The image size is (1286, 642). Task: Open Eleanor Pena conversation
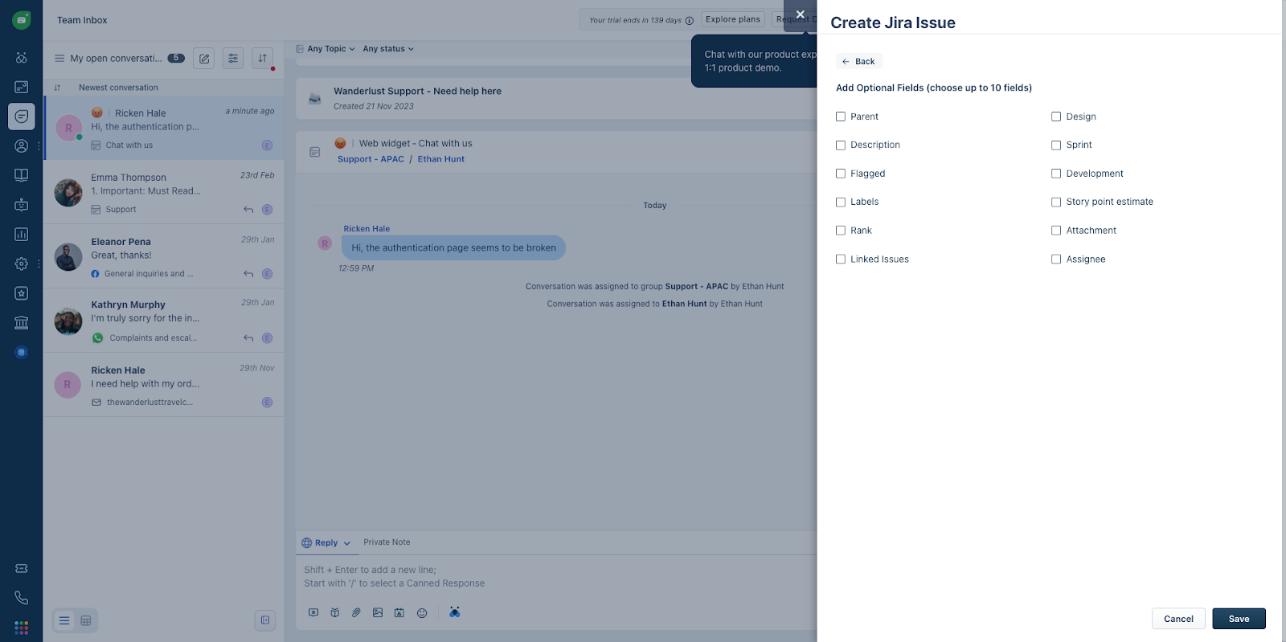[164, 256]
